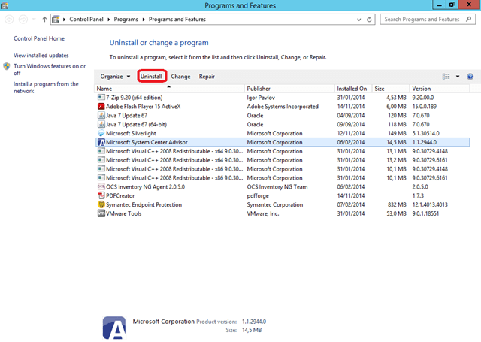Click the search magnifier icon
The width and height of the screenshot is (481, 342).
(468, 19)
